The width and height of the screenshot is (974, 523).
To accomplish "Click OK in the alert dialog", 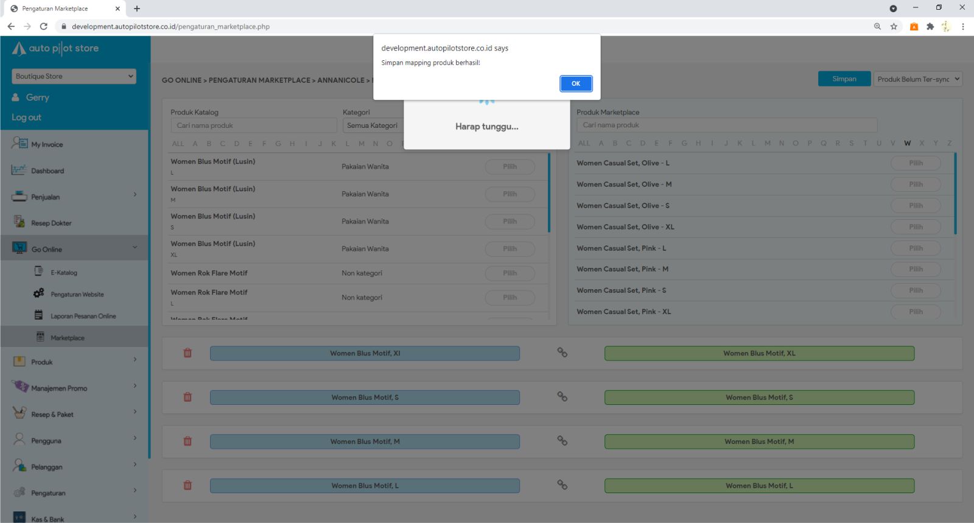I will (575, 83).
